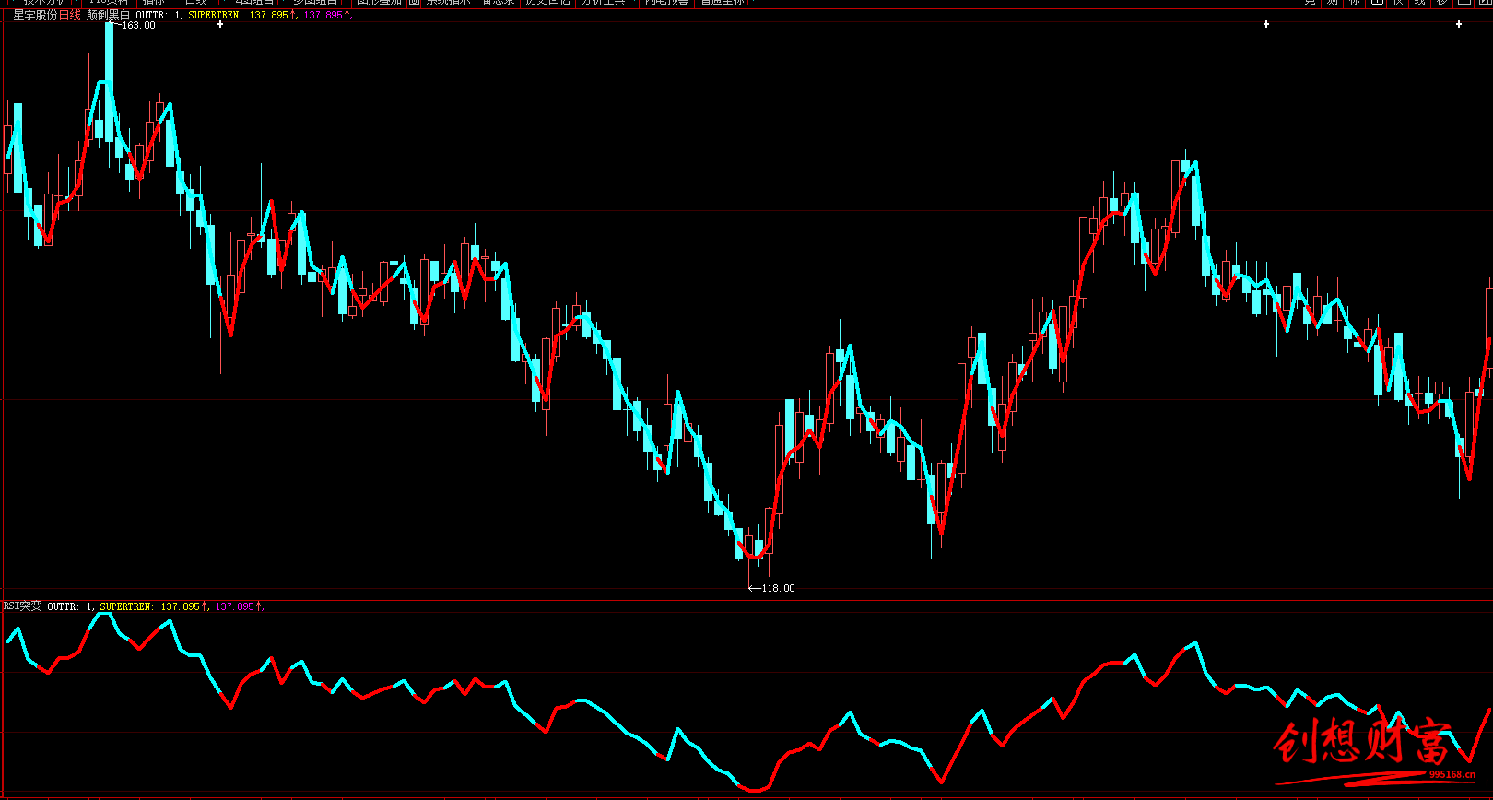This screenshot has width=1493, height=800.
Task: Open the 多图组合 toolbar tab
Action: tap(315, 3)
